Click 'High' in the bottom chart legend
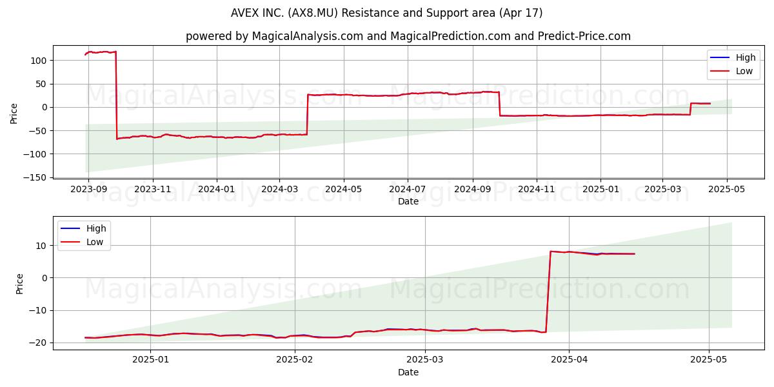774x387 pixels. tap(96, 228)
